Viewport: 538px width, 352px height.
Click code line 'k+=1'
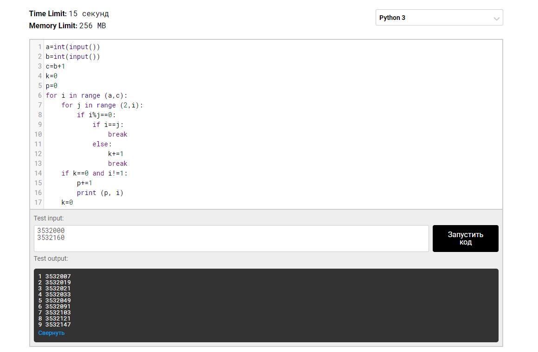pos(115,154)
